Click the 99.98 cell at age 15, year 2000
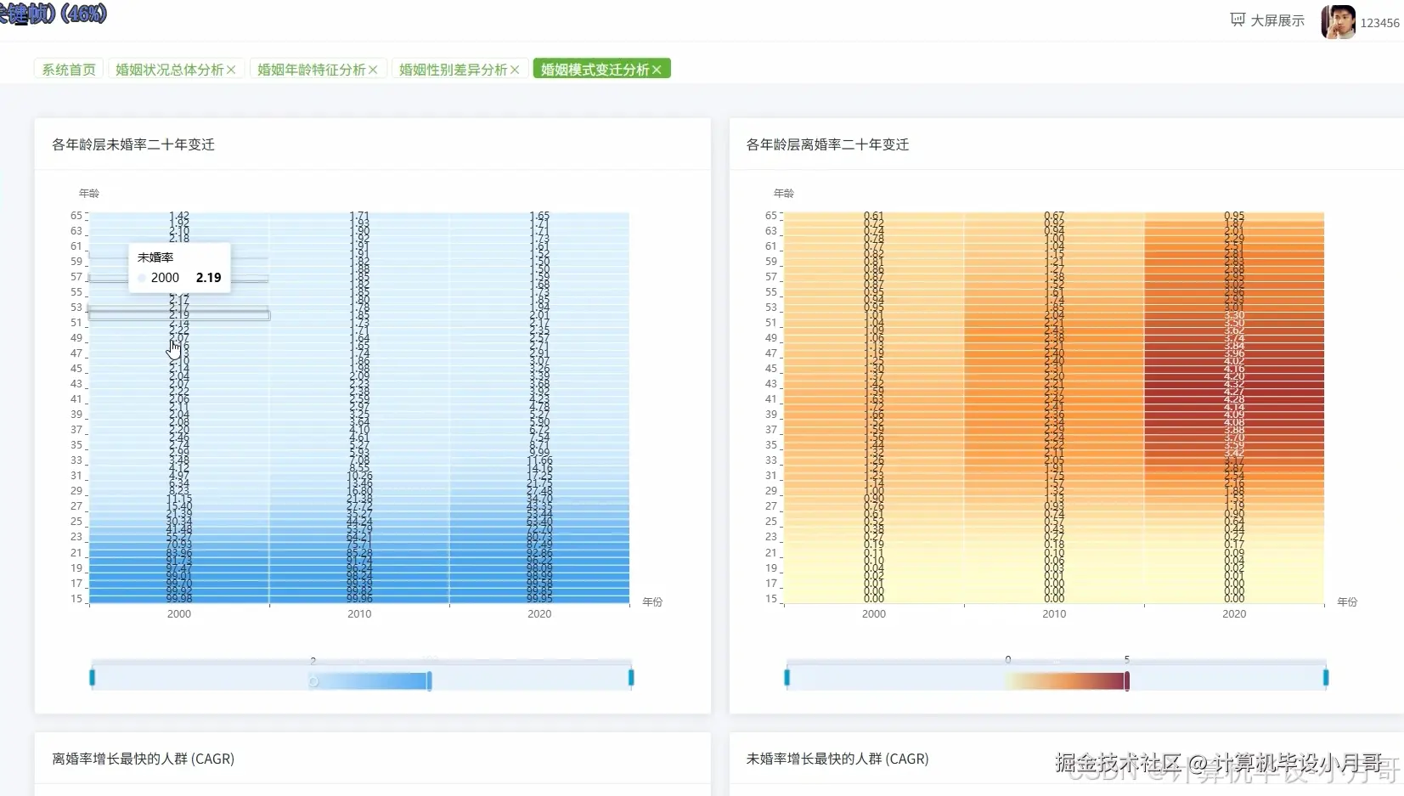Viewport: 1404px width, 796px height. click(179, 599)
